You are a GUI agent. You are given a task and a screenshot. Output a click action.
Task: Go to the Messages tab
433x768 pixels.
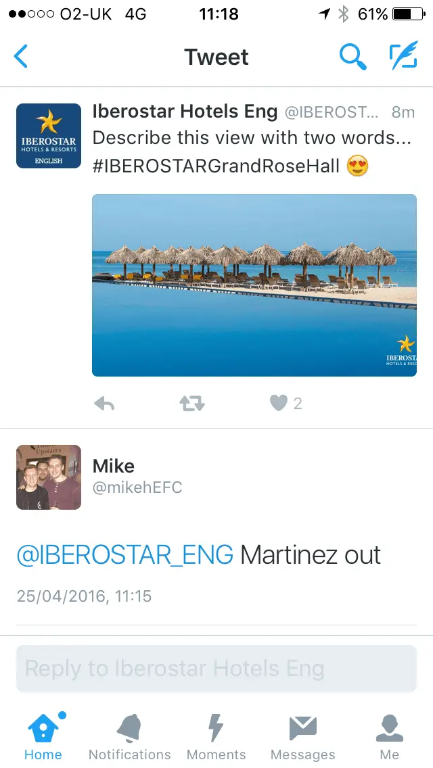303,736
